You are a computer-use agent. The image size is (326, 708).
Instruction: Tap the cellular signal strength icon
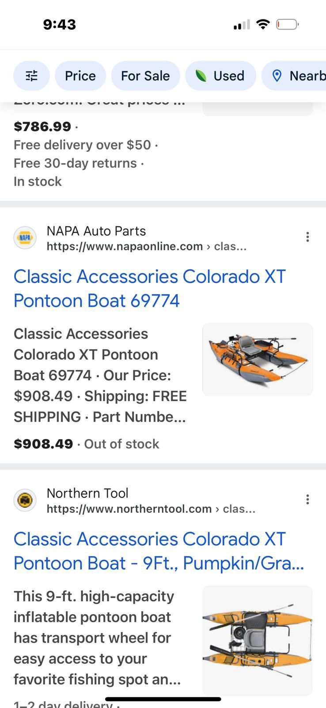(x=242, y=25)
